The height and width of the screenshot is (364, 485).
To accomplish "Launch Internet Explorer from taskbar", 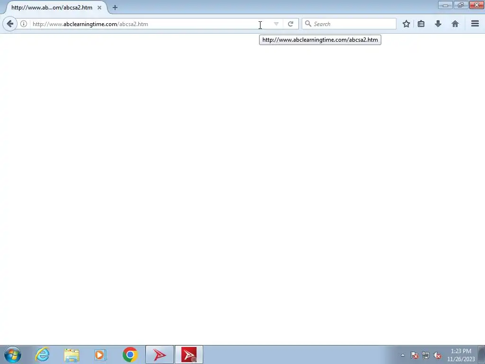I will [x=42, y=355].
